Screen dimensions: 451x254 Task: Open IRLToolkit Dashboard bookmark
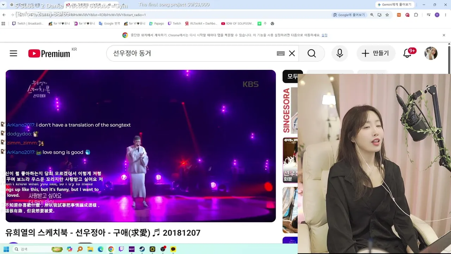point(200,24)
